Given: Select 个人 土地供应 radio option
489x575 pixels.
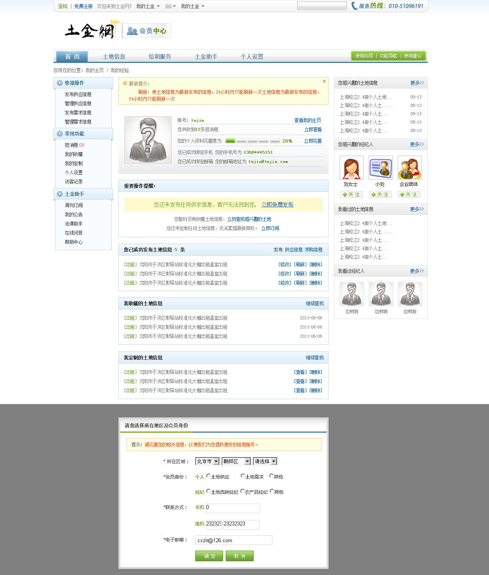Looking at the screenshot, I should point(208,476).
